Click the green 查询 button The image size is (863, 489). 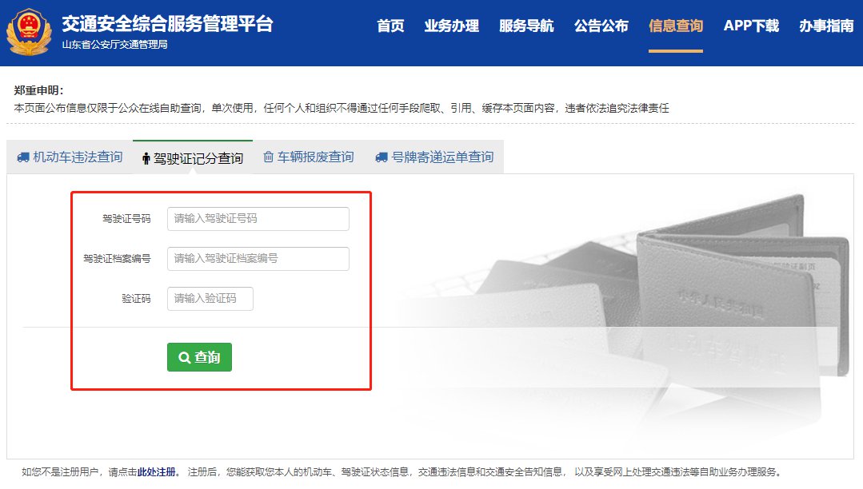coord(199,357)
